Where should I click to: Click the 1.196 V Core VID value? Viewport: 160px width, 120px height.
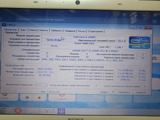[x=119, y=47]
